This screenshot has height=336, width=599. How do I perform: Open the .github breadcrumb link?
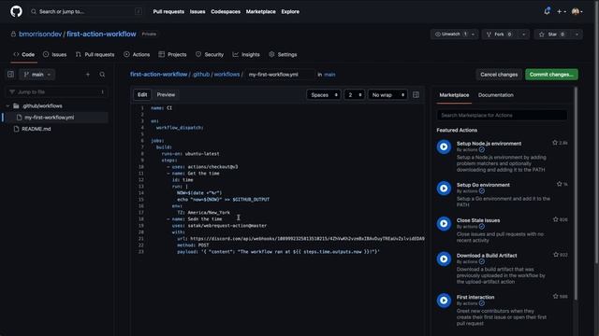201,75
